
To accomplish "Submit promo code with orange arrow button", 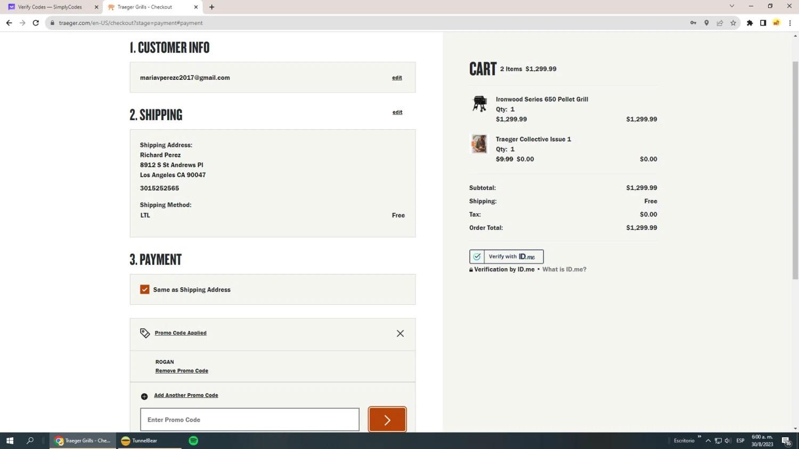I will click(387, 420).
